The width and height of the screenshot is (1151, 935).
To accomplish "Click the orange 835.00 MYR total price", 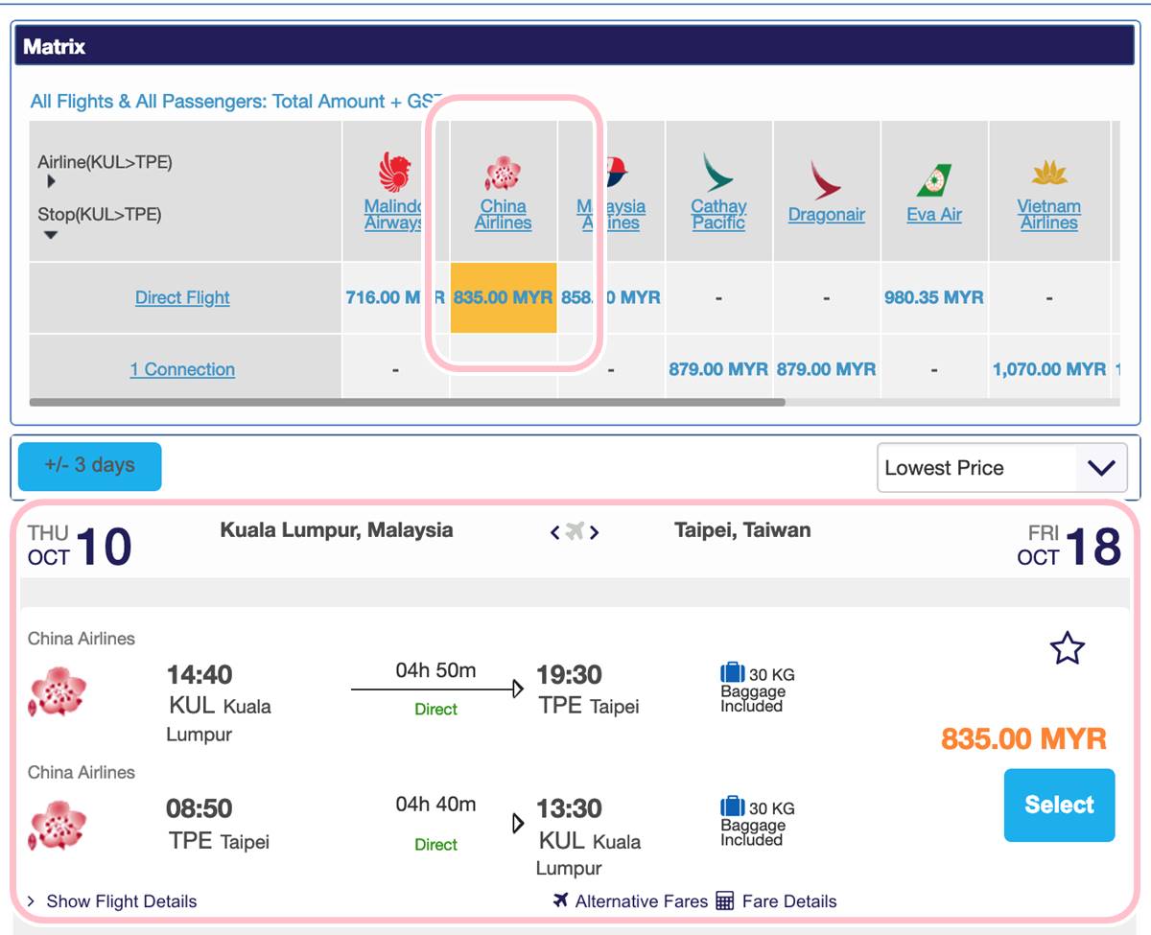I will (x=1024, y=738).
